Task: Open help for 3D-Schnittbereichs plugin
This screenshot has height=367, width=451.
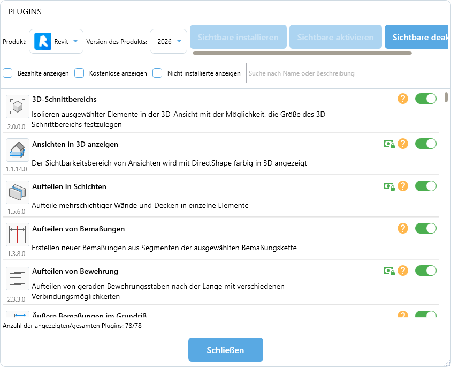Action: [403, 99]
